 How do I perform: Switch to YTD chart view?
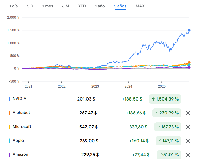point(82,6)
